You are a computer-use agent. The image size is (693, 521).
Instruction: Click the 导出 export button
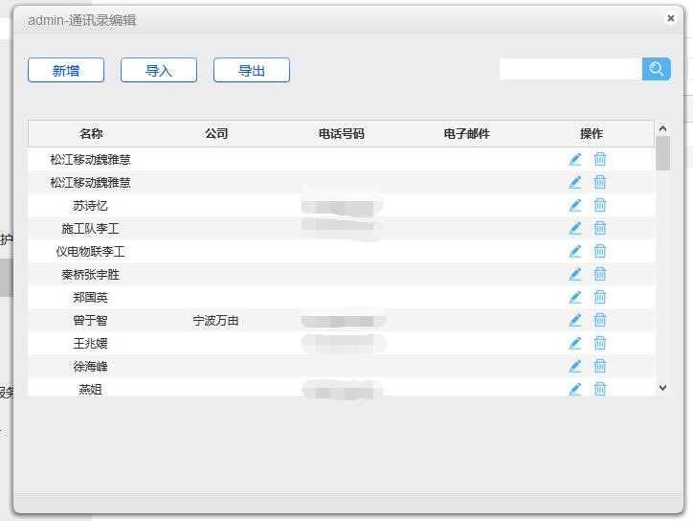tap(252, 70)
